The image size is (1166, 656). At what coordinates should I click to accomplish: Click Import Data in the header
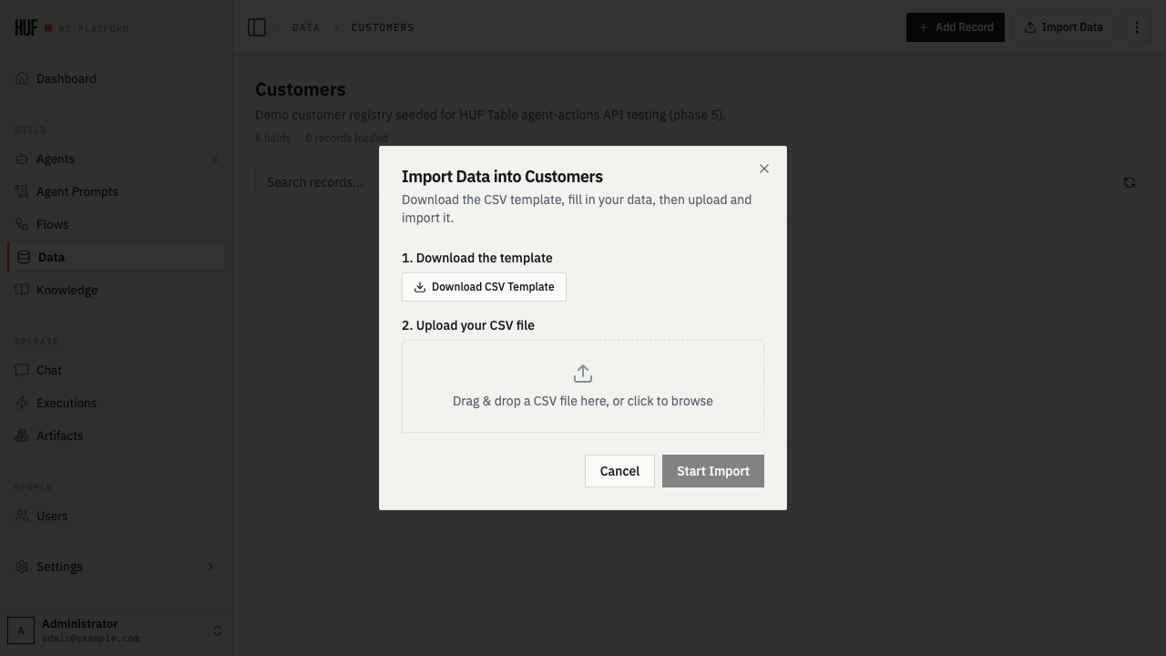(1063, 27)
